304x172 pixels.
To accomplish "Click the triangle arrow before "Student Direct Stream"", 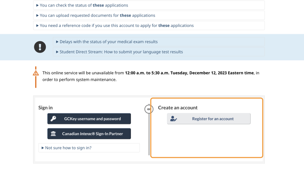I will pos(57,52).
